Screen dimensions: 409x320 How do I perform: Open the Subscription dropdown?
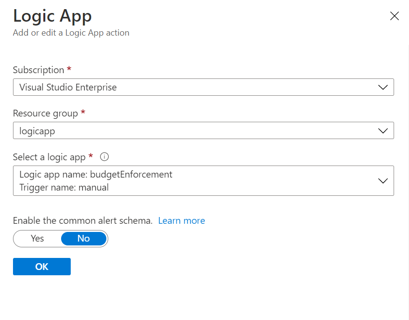[x=203, y=87]
